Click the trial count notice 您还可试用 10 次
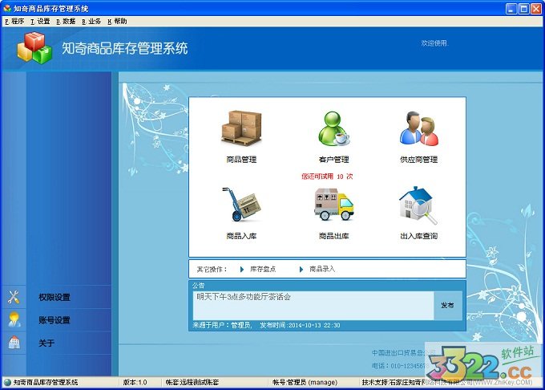 (x=327, y=177)
